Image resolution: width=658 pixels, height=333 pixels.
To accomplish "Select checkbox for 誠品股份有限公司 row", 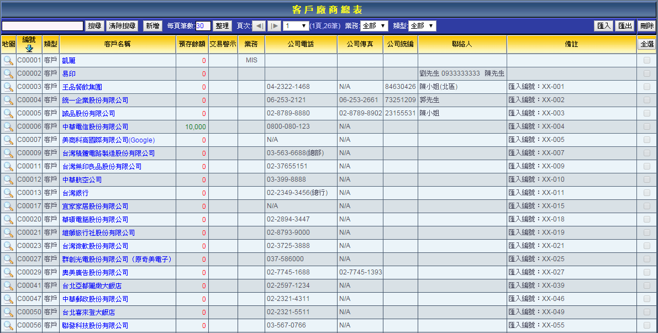I will point(647,114).
